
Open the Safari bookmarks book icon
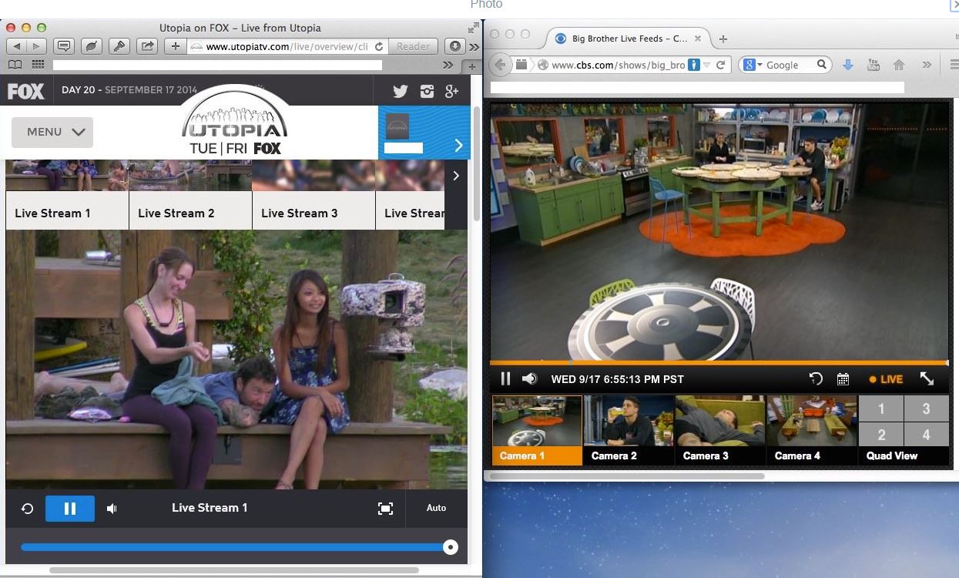click(x=15, y=66)
